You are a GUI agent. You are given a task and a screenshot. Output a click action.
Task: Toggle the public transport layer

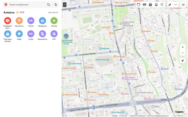click(x=156, y=5)
